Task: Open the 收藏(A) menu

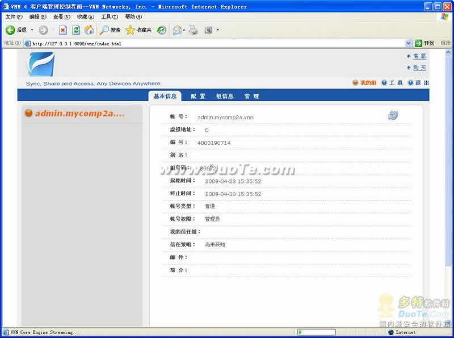Action: pos(86,17)
